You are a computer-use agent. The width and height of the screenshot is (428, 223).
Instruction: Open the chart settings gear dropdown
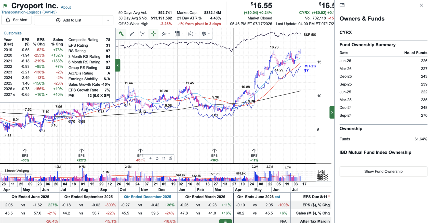click(x=205, y=34)
